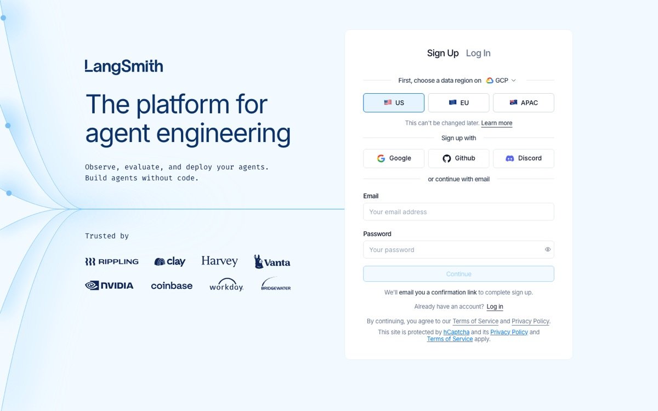Open Privacy Policy in agreement line
The width and height of the screenshot is (658, 411).
(530, 322)
